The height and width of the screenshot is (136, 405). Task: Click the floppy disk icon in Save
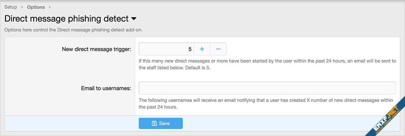coord(154,123)
